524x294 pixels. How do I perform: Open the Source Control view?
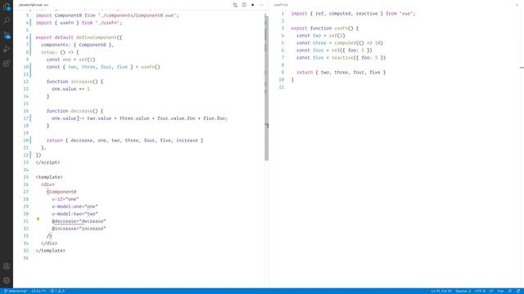[7, 35]
